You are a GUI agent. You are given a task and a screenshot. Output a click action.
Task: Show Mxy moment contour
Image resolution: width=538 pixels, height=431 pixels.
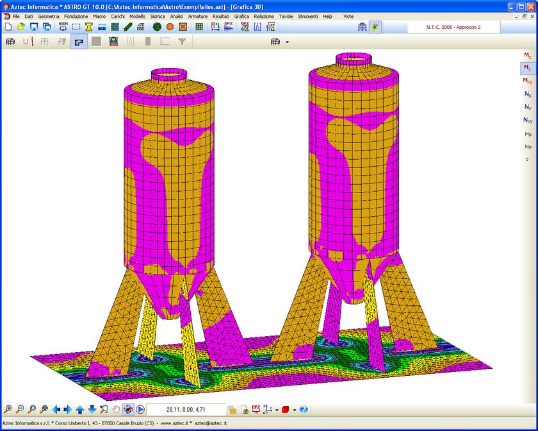528,81
